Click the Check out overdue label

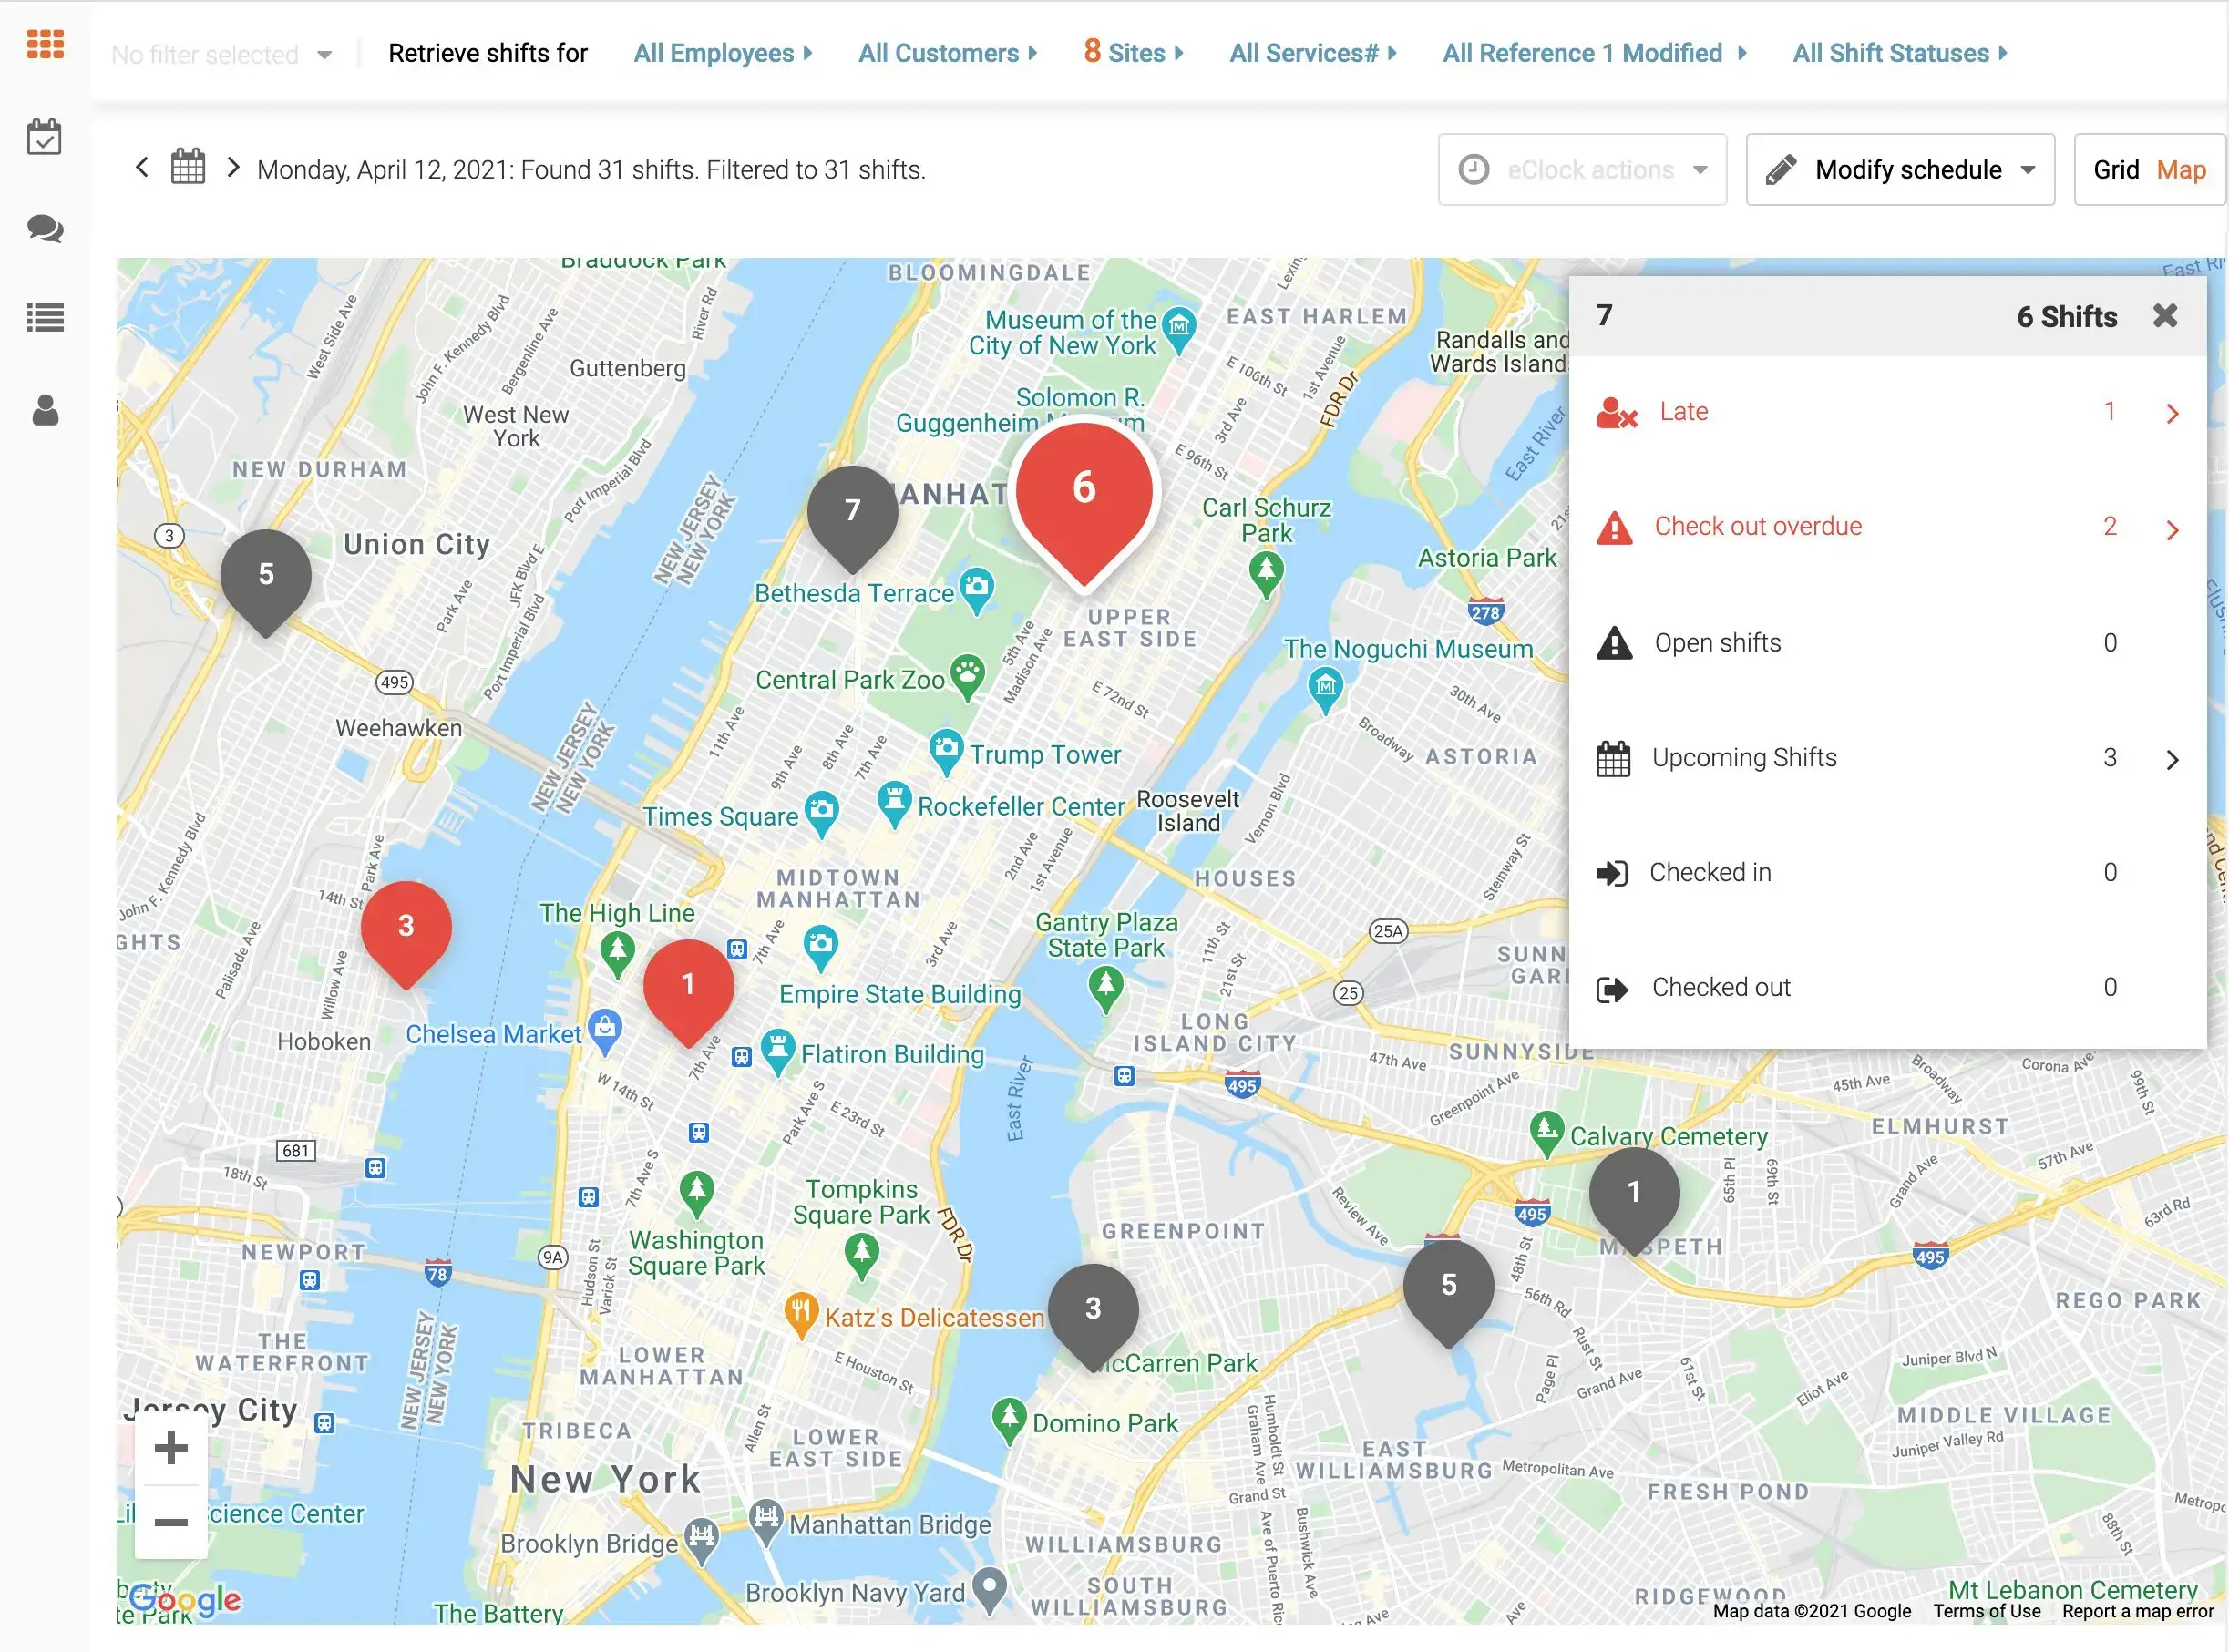[x=1757, y=527]
